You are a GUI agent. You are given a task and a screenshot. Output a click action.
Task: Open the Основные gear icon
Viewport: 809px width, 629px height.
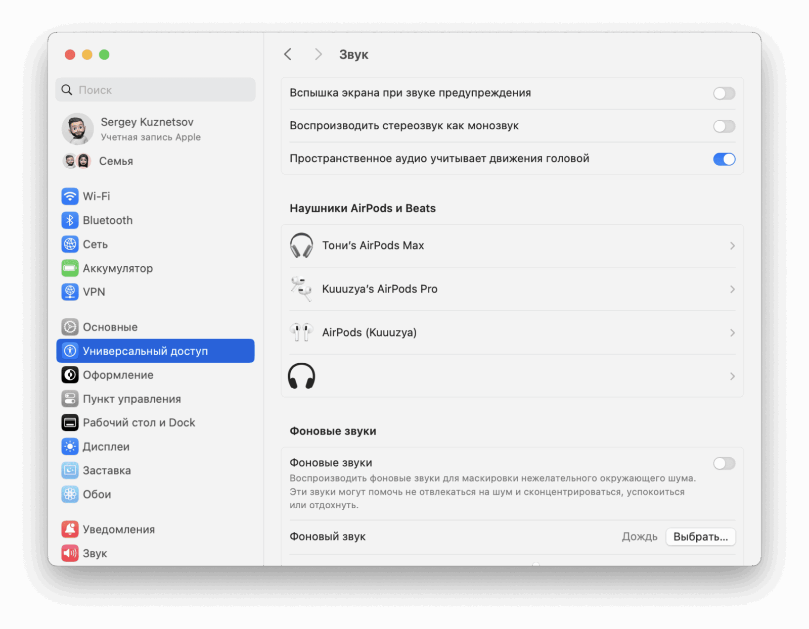tap(70, 327)
